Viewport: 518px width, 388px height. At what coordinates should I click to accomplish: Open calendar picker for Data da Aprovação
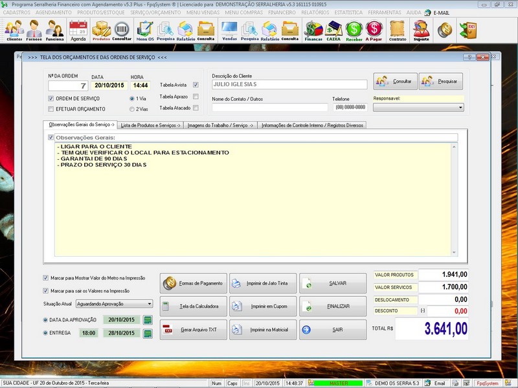coord(148,319)
